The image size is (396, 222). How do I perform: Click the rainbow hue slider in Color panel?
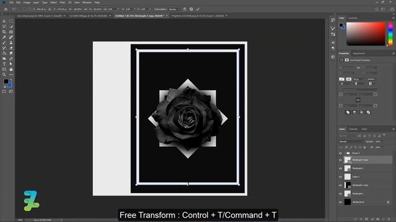click(x=390, y=34)
